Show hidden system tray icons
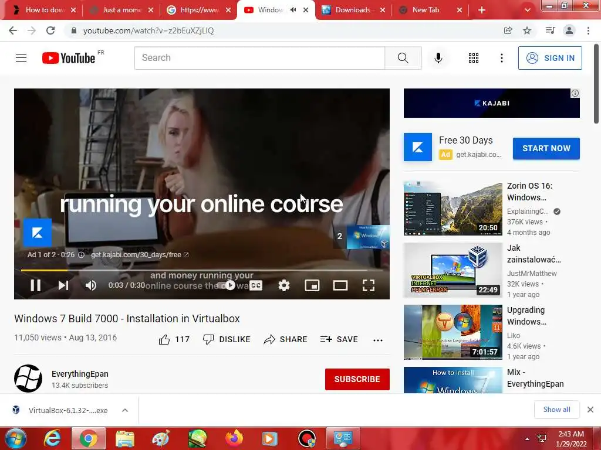Image resolution: width=601 pixels, height=450 pixels. pos(528,439)
